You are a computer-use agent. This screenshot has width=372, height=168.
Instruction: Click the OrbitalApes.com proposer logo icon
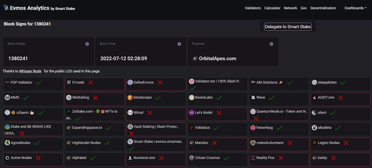click(195, 58)
